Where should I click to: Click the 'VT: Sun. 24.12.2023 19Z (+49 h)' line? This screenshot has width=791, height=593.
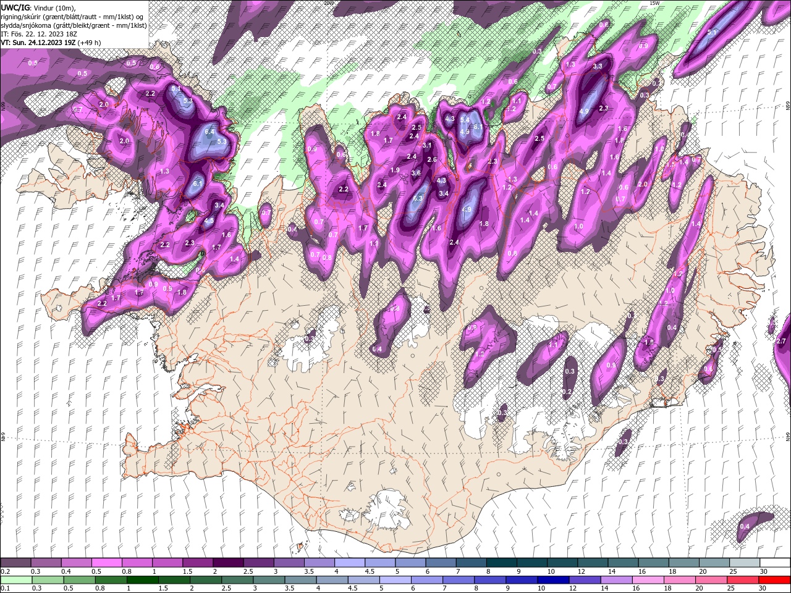click(x=51, y=42)
